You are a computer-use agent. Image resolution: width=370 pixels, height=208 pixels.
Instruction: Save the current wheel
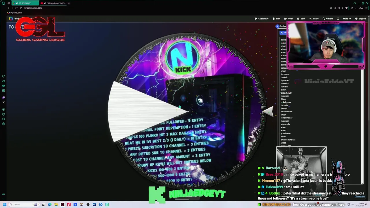coord(301,18)
